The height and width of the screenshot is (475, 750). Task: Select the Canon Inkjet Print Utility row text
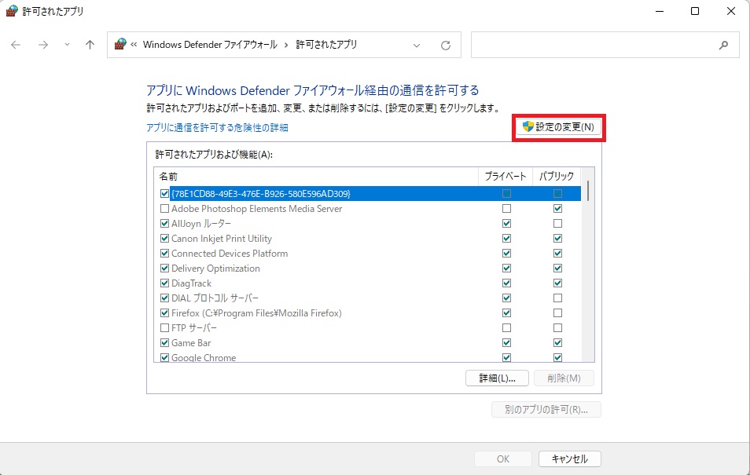pos(222,239)
